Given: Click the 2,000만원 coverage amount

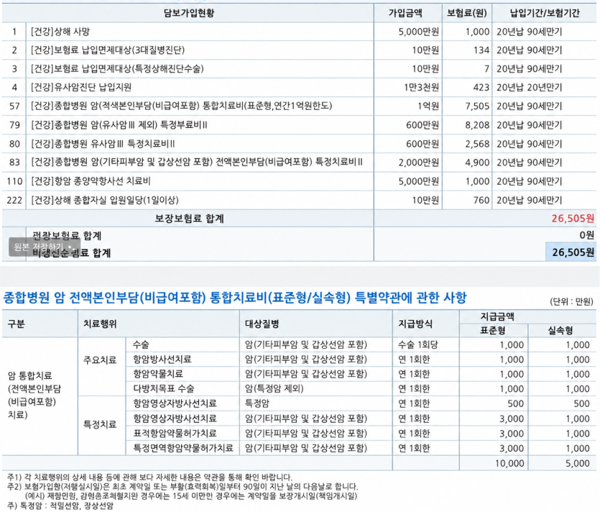Looking at the screenshot, I should [419, 163].
